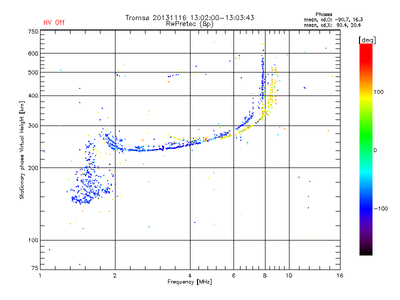Click the "6" MHz frequency tick label
400x300 pixels.
point(233,275)
